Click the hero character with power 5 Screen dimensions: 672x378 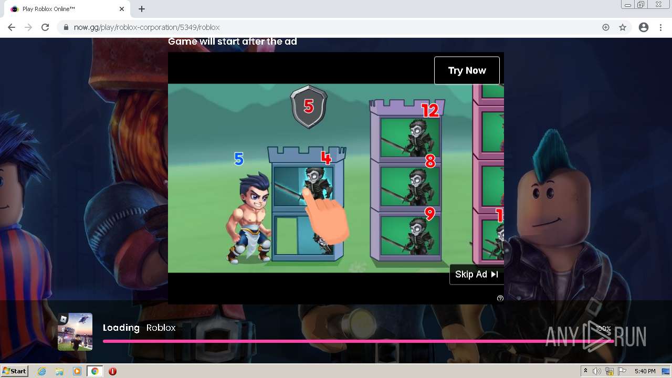(249, 218)
